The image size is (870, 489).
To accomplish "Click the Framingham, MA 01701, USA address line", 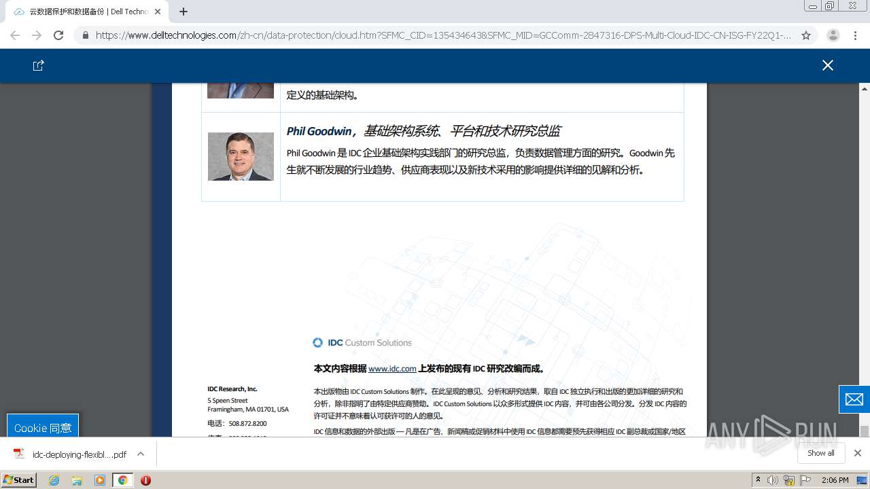I will [248, 410].
